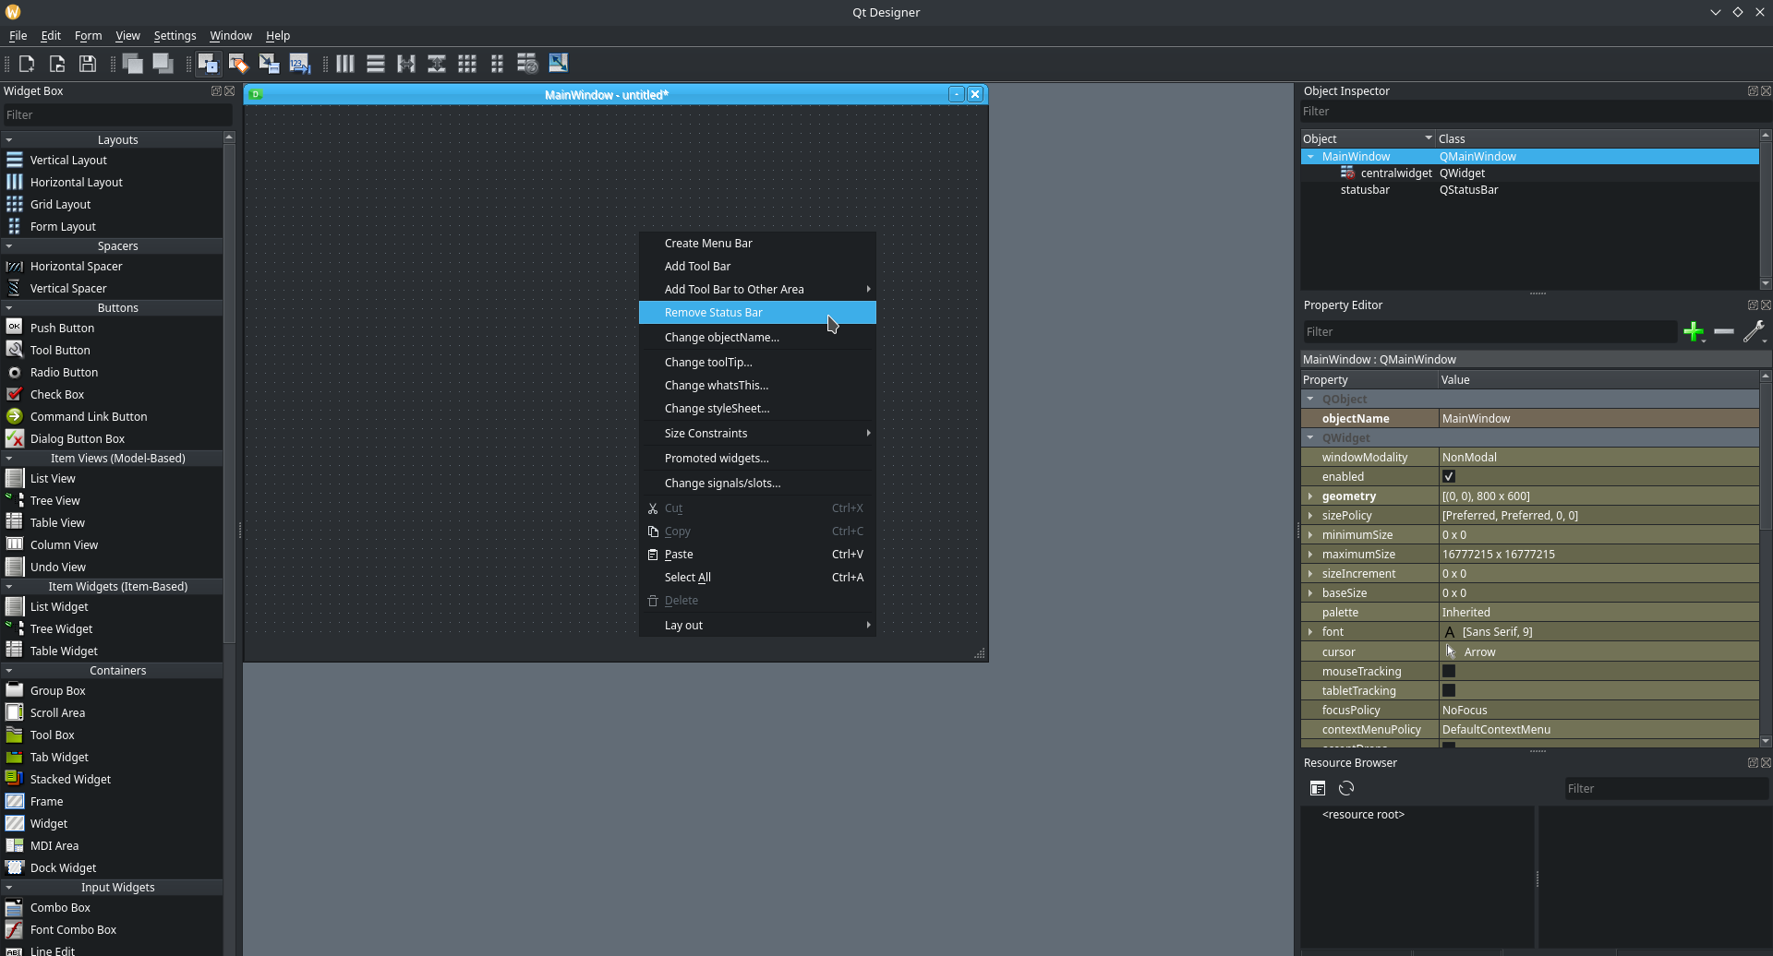Click Lay Out in a Form Layout icon
1773x956 pixels.
point(498,64)
